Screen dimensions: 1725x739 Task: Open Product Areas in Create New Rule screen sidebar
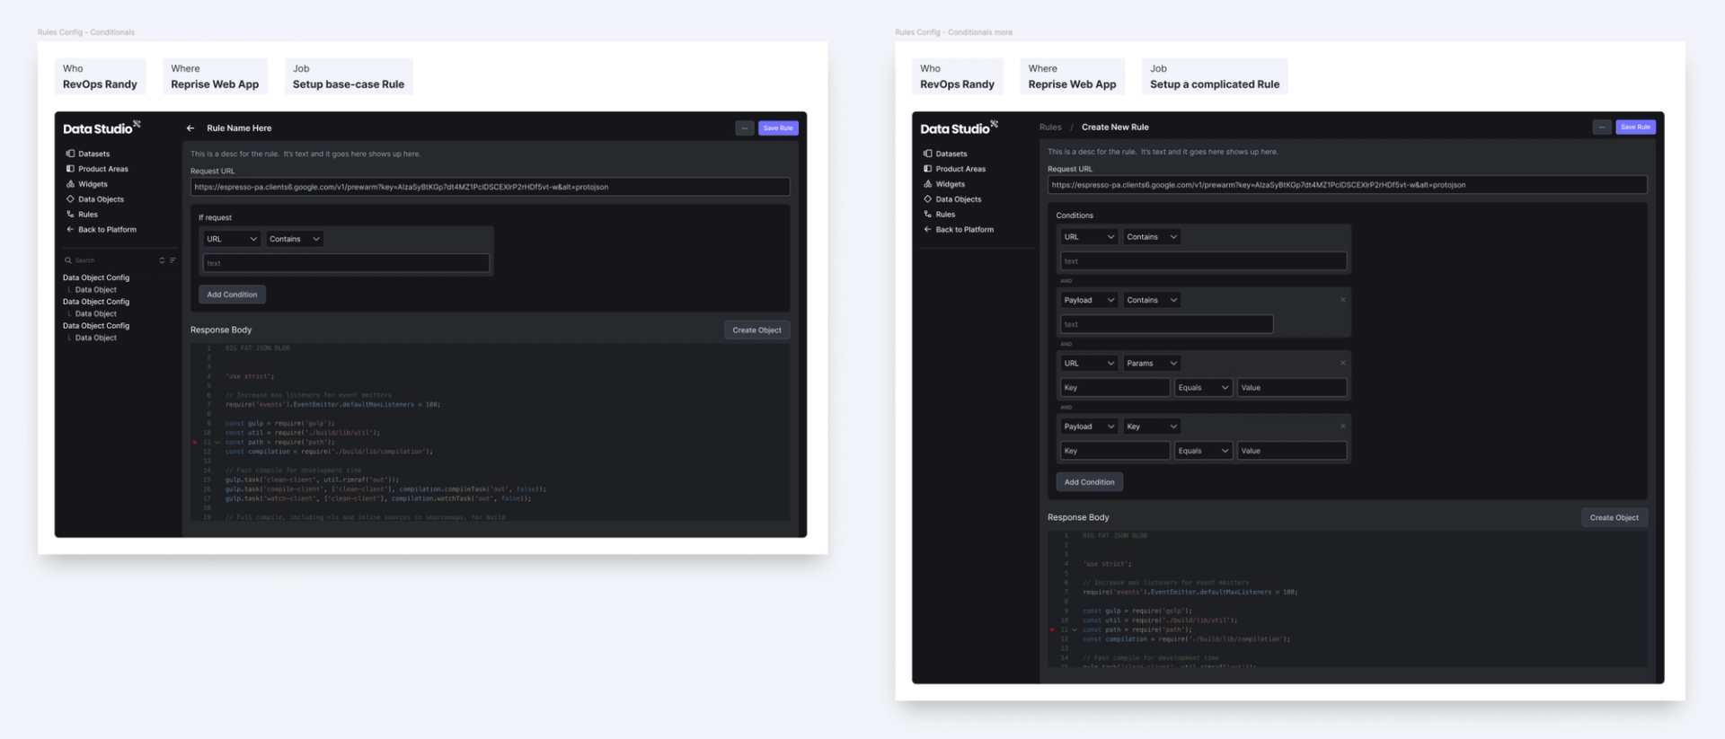point(954,169)
